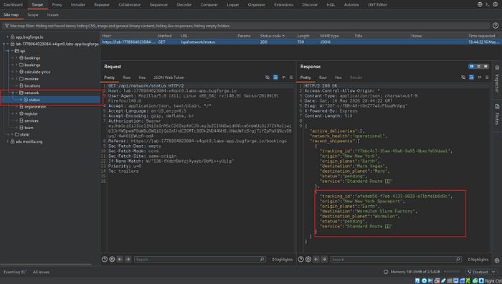Toggle line wrap in Response editor

[471, 77]
